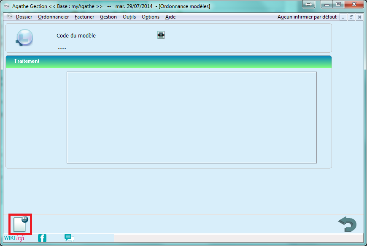The height and width of the screenshot is (246, 367).
Task: Close the inner Ordonnance modèles window
Action: coord(359,17)
